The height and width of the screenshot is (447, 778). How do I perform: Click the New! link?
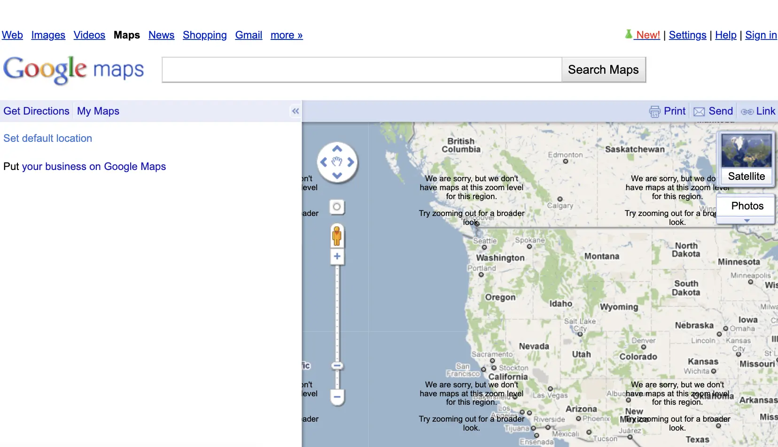pos(648,35)
